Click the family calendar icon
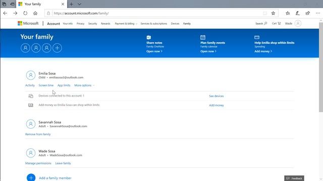 point(203,37)
